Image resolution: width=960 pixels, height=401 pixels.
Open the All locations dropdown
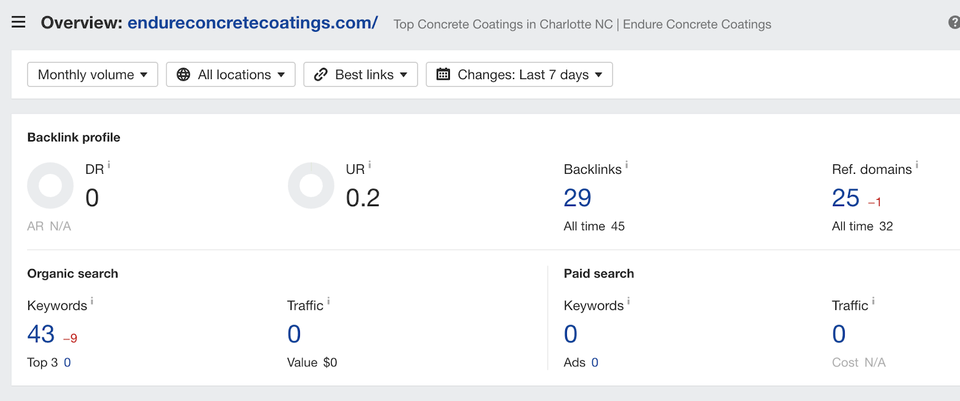[230, 74]
